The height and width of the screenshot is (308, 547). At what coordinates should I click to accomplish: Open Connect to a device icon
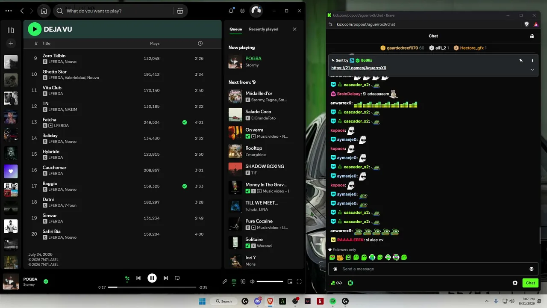tap(243, 281)
